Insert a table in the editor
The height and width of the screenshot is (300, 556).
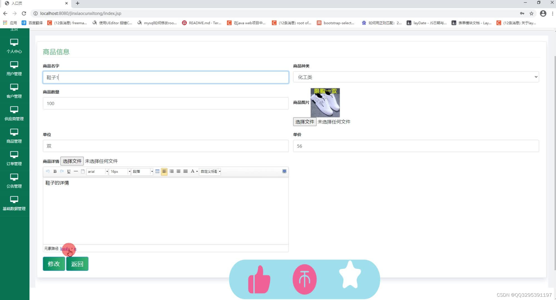tap(157, 171)
